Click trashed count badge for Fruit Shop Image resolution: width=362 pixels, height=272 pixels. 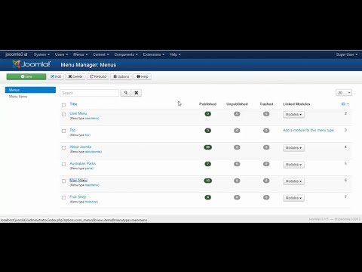click(x=266, y=197)
